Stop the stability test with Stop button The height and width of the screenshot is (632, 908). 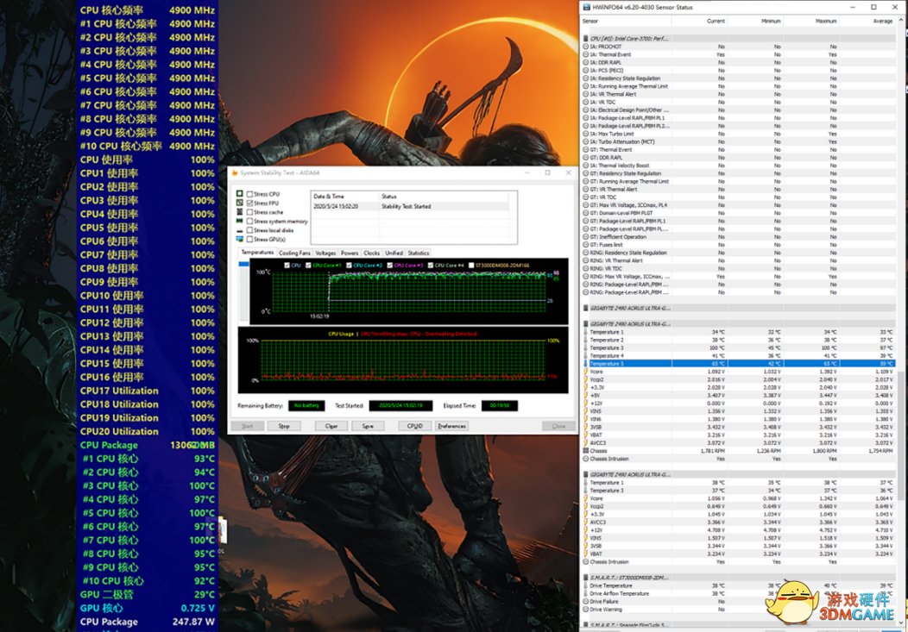tap(284, 426)
